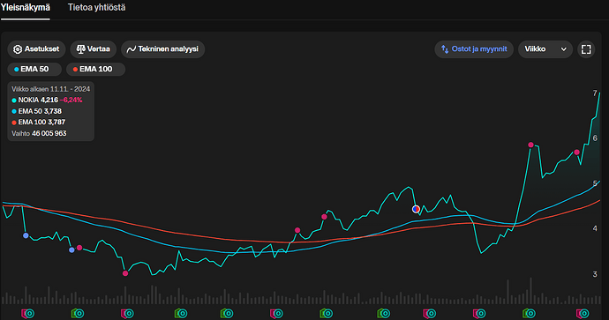Click the last green event icon near right
Viewport: 609px width, 320px height.
pos(529,313)
